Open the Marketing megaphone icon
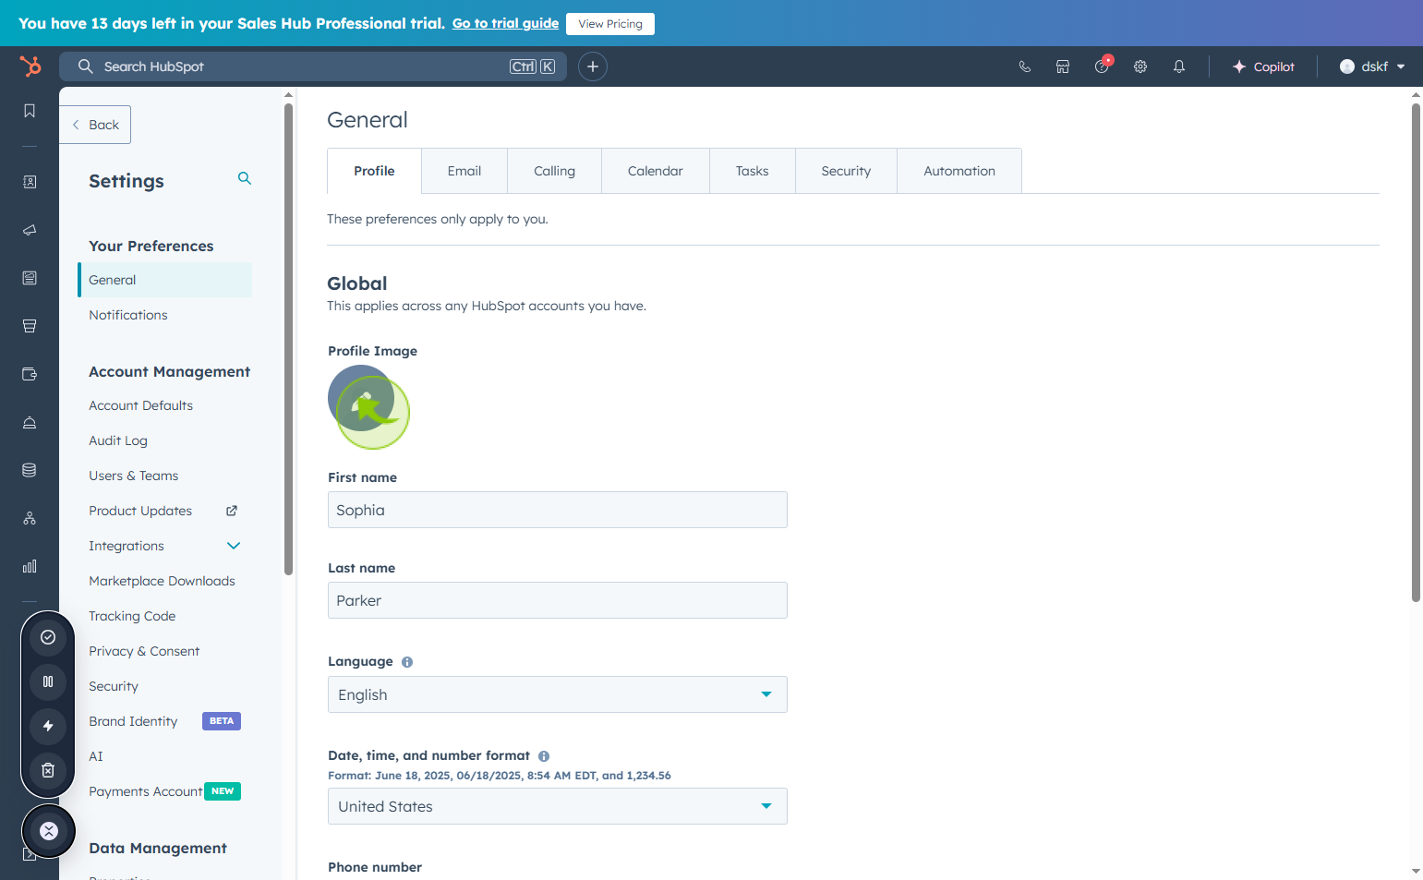 (x=30, y=230)
